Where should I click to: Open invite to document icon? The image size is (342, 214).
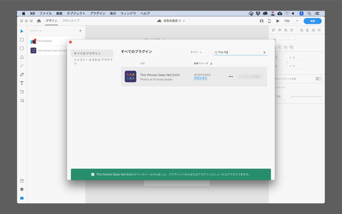[262, 21]
